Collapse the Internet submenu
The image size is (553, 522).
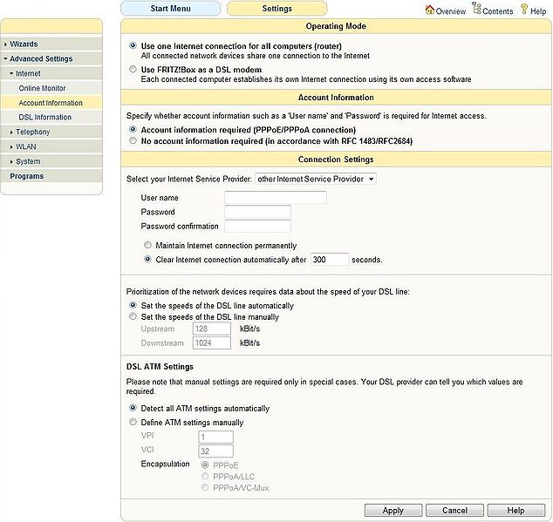point(51,74)
